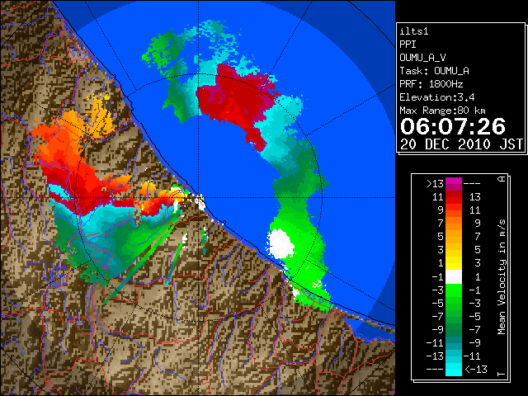Click the magenta swatch atop the velocity legend

coord(454,181)
